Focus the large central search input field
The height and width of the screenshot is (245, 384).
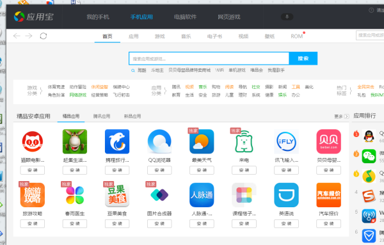[x=209, y=58]
